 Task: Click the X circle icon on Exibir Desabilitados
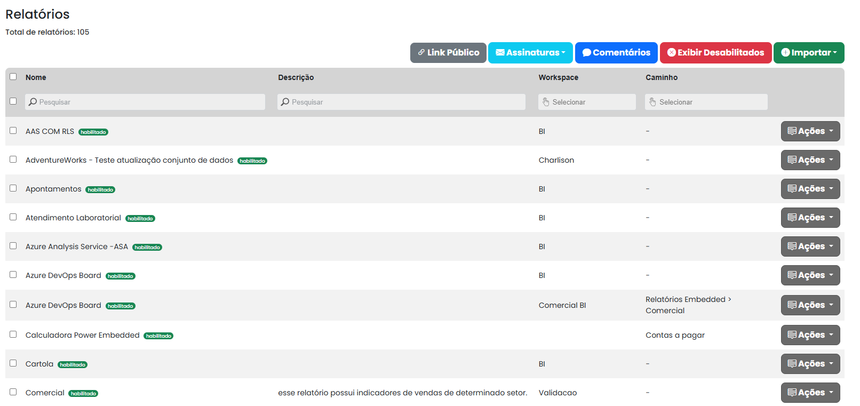[x=672, y=52]
